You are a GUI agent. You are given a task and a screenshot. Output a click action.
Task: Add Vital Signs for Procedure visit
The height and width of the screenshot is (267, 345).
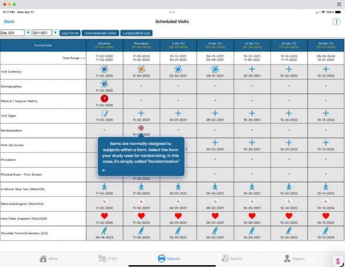point(141,114)
